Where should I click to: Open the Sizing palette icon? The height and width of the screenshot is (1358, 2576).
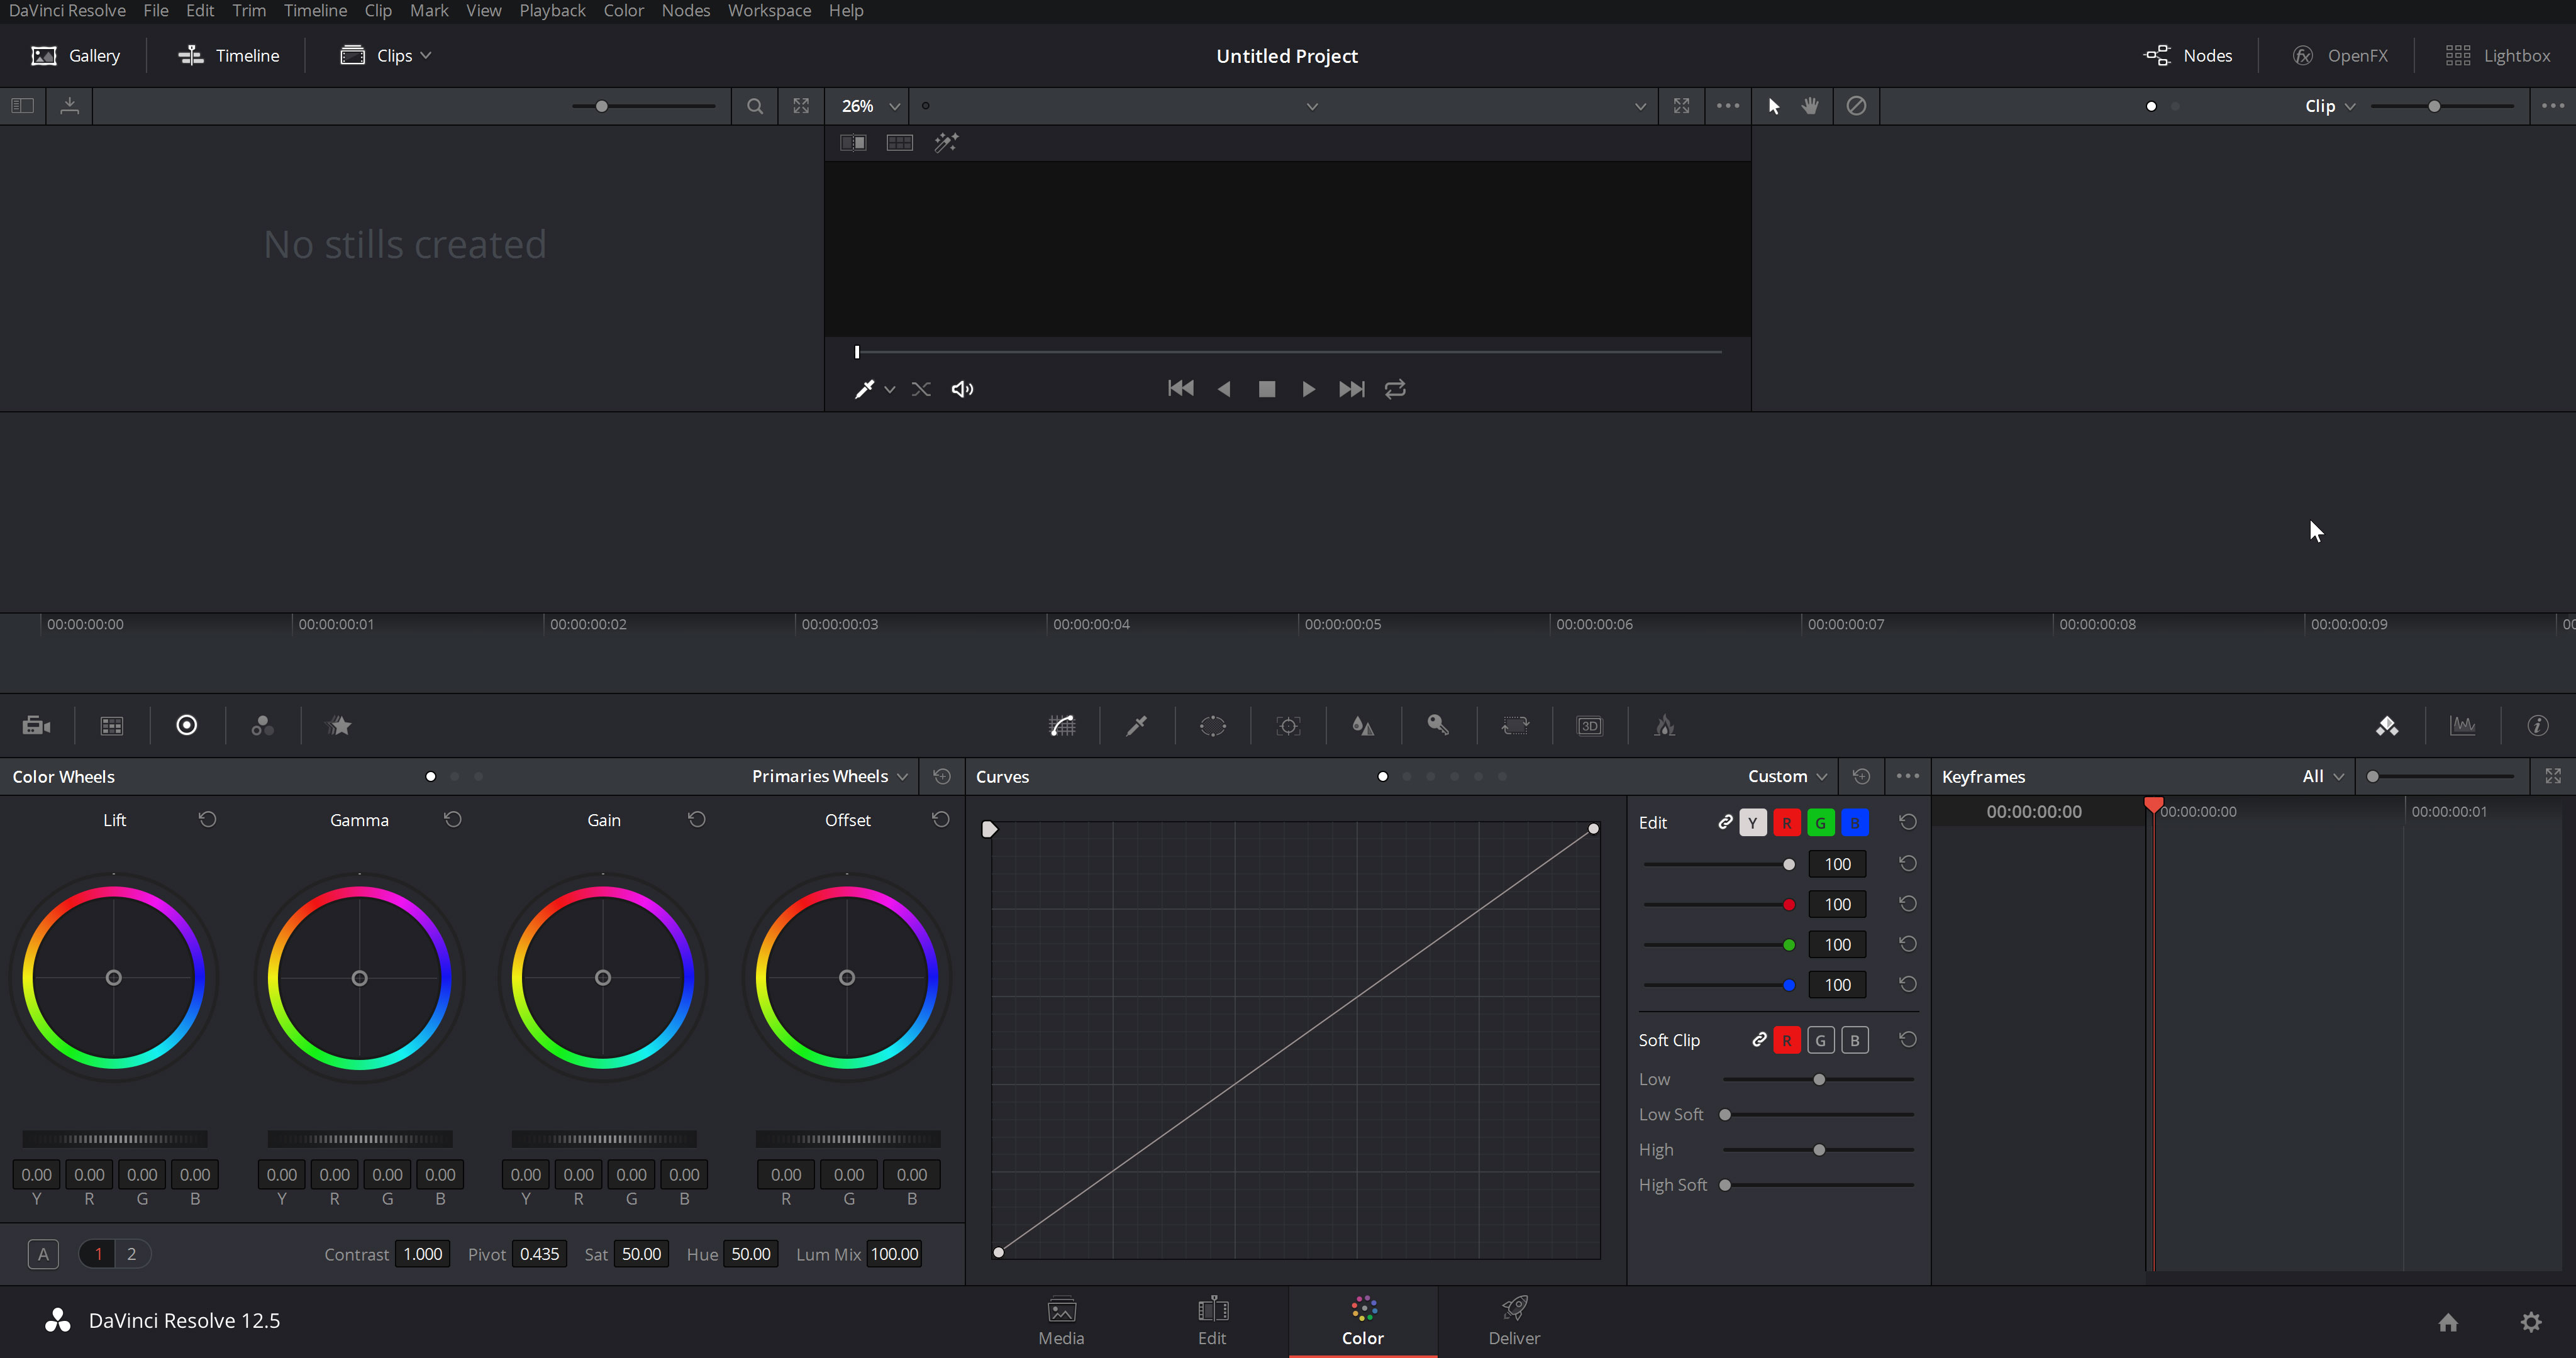[1515, 726]
